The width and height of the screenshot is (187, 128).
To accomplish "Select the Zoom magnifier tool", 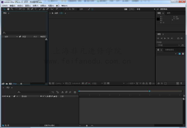I will pyautogui.click(x=12, y=9).
